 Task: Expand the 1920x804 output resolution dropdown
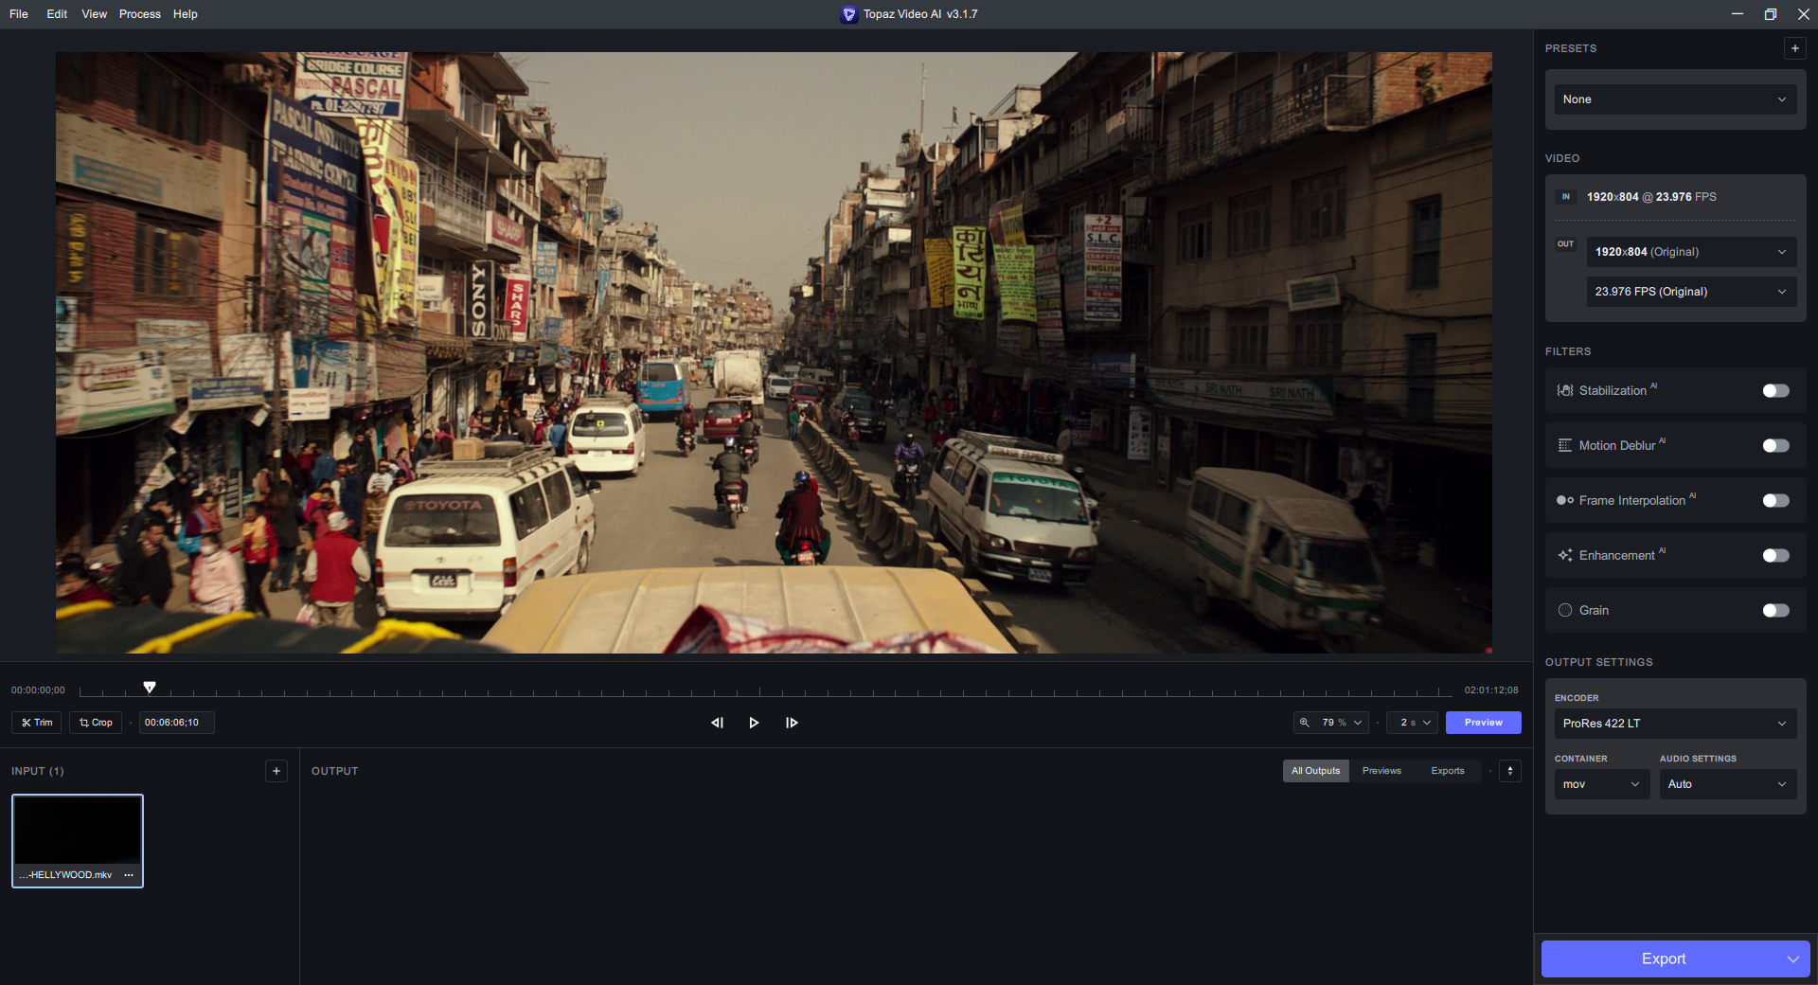click(1691, 252)
